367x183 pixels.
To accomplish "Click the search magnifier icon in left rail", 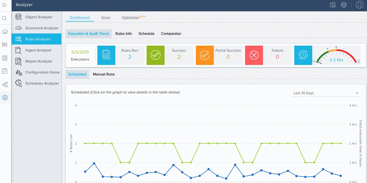I will (x=4, y=19).
